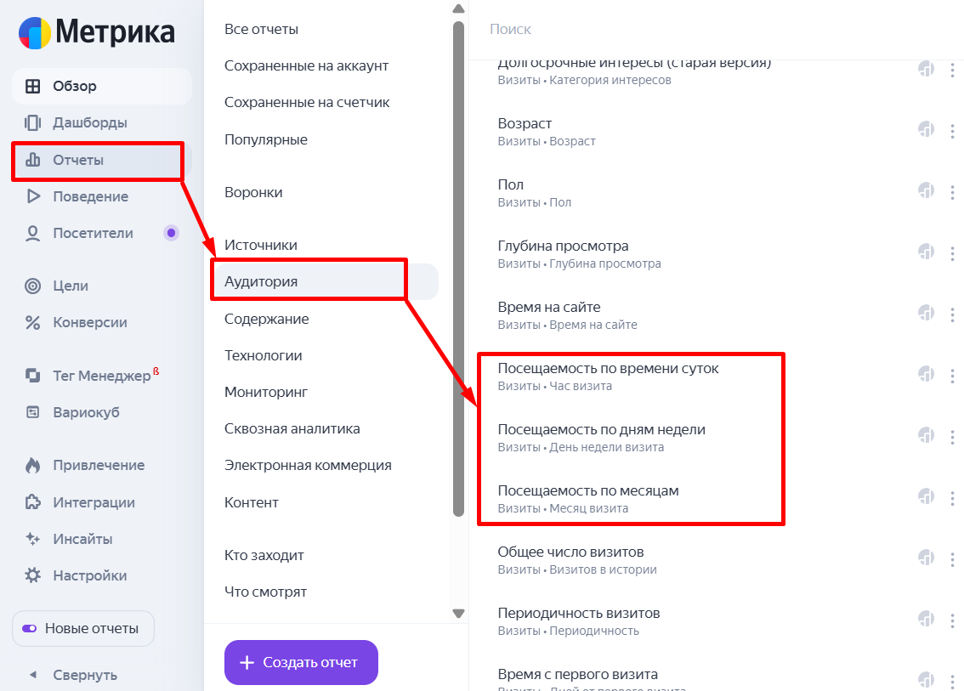Viewport: 964px width, 691px height.
Task: Select Источники in report categories
Action: pos(261,245)
